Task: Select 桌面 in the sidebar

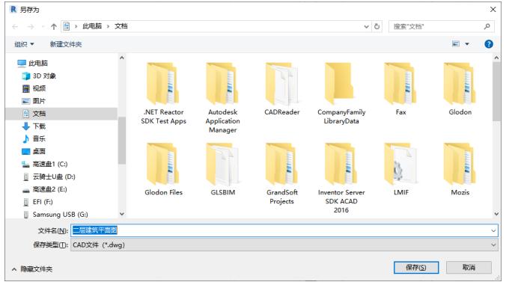Action: pyautogui.click(x=34, y=151)
